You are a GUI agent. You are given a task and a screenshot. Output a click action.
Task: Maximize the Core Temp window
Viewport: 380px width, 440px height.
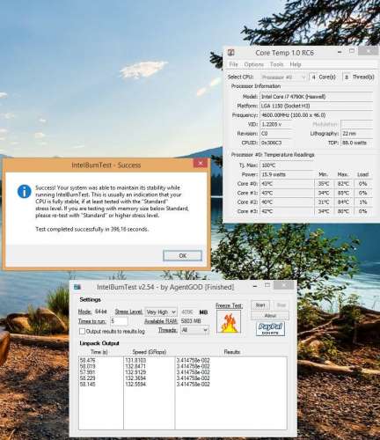pos(352,51)
